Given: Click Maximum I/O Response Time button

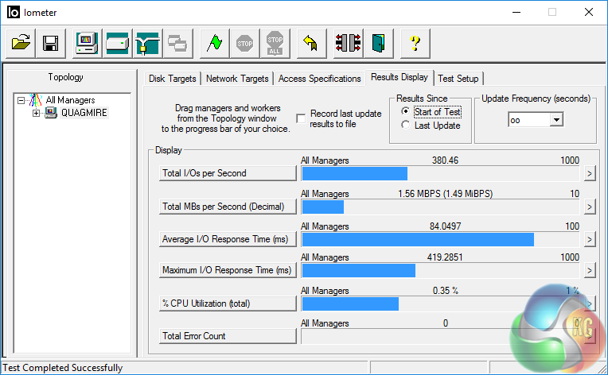Looking at the screenshot, I should pyautogui.click(x=228, y=270).
